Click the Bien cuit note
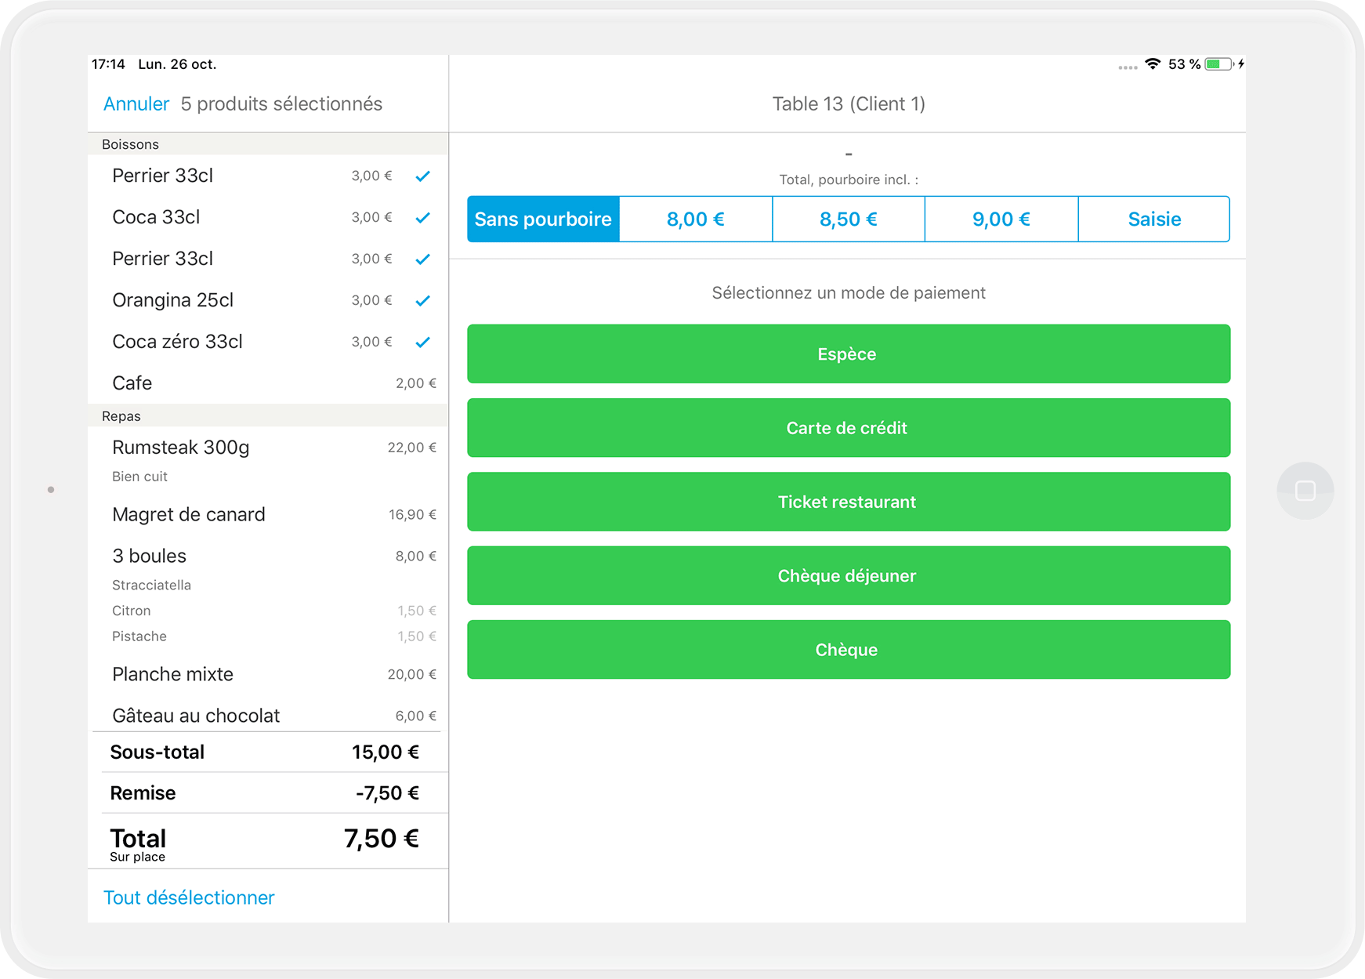The height and width of the screenshot is (979, 1365). [139, 477]
